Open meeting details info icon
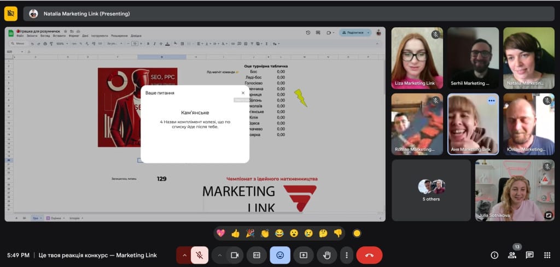Image resolution: width=560 pixels, height=267 pixels. (494, 255)
